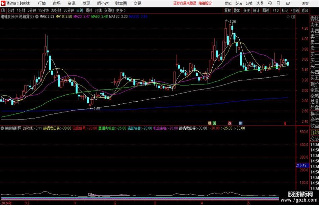This screenshot has height=205, width=319.
Task: Click the 2.65 low price label
Action: click(97, 109)
